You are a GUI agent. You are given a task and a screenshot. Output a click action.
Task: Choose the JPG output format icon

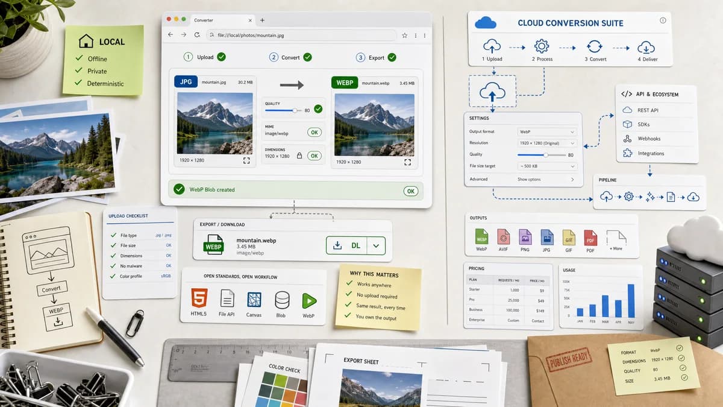[x=547, y=236]
